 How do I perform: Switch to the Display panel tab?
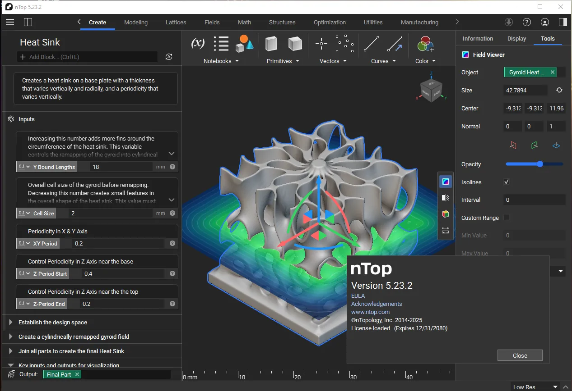click(516, 38)
